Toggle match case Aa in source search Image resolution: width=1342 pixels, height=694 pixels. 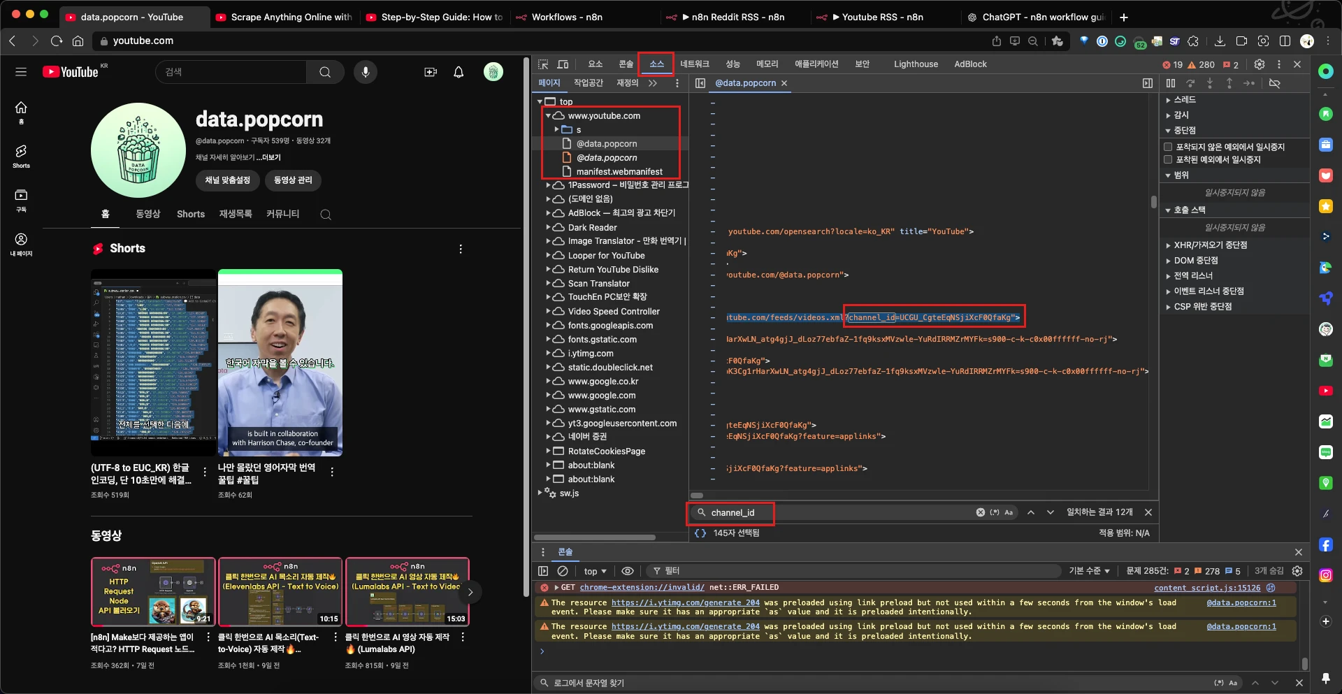(1009, 512)
